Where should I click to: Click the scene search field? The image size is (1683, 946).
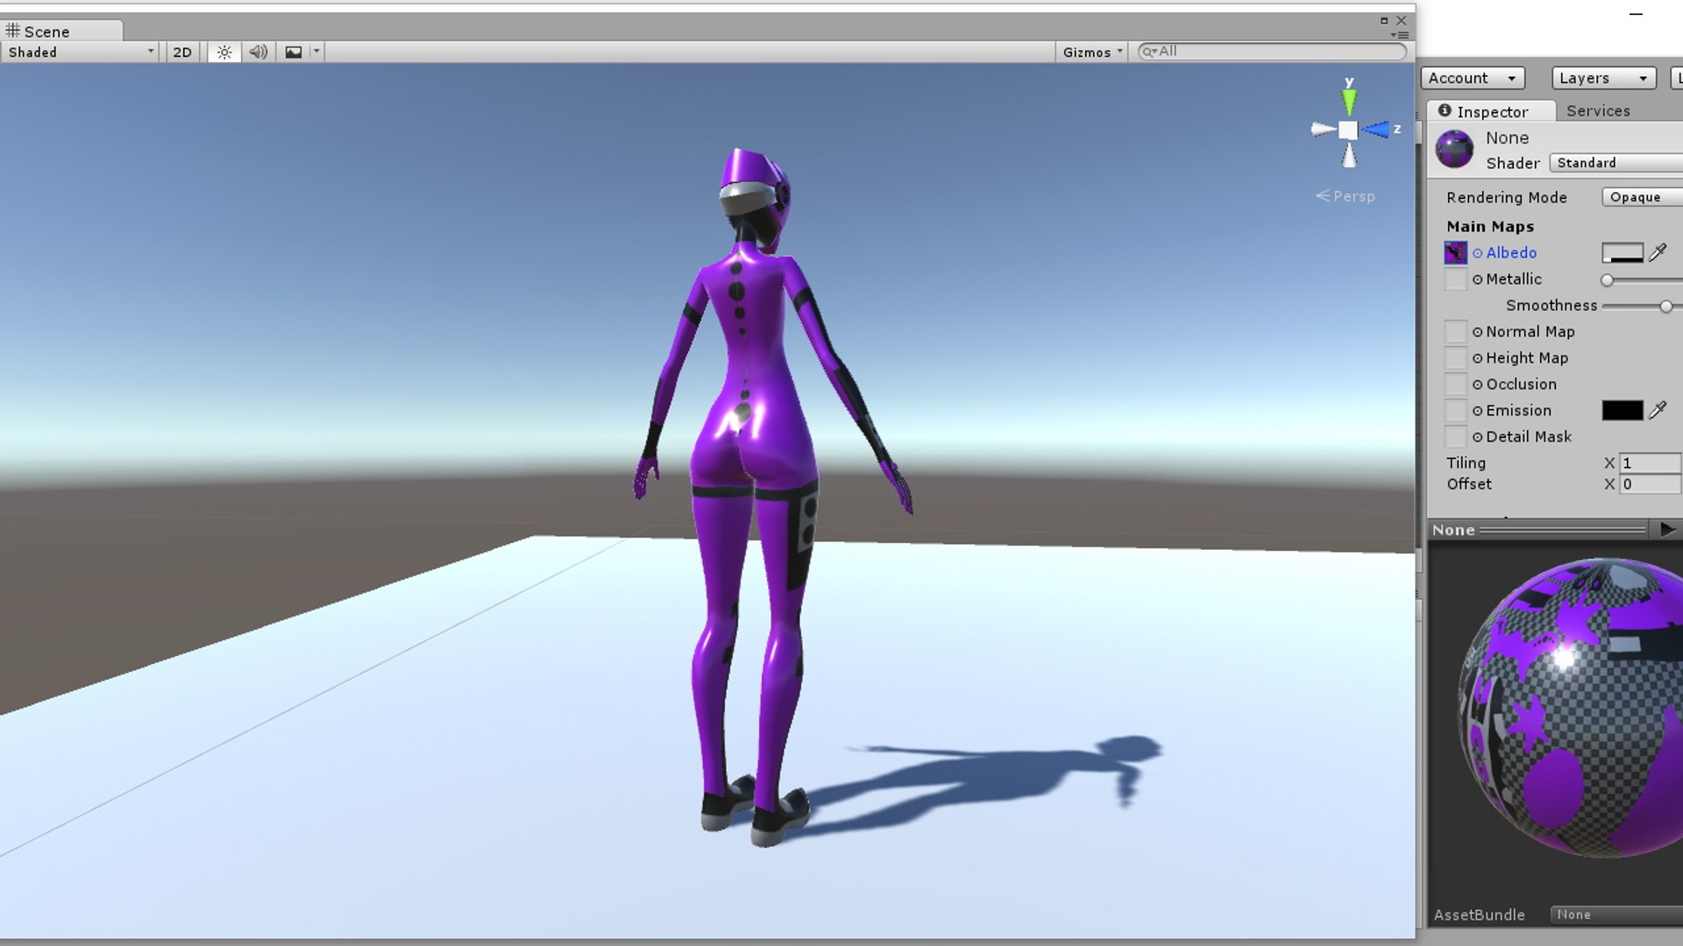click(1272, 52)
